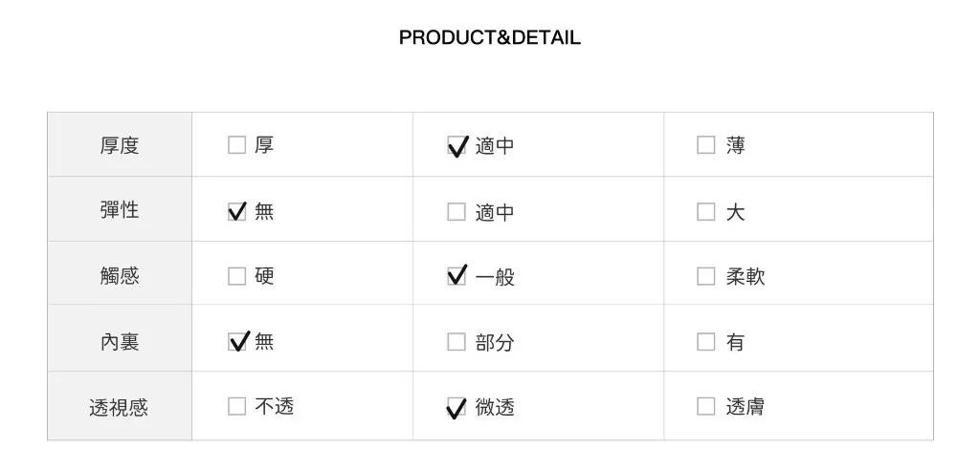Enable the 柔軟 checkbox

[705, 276]
